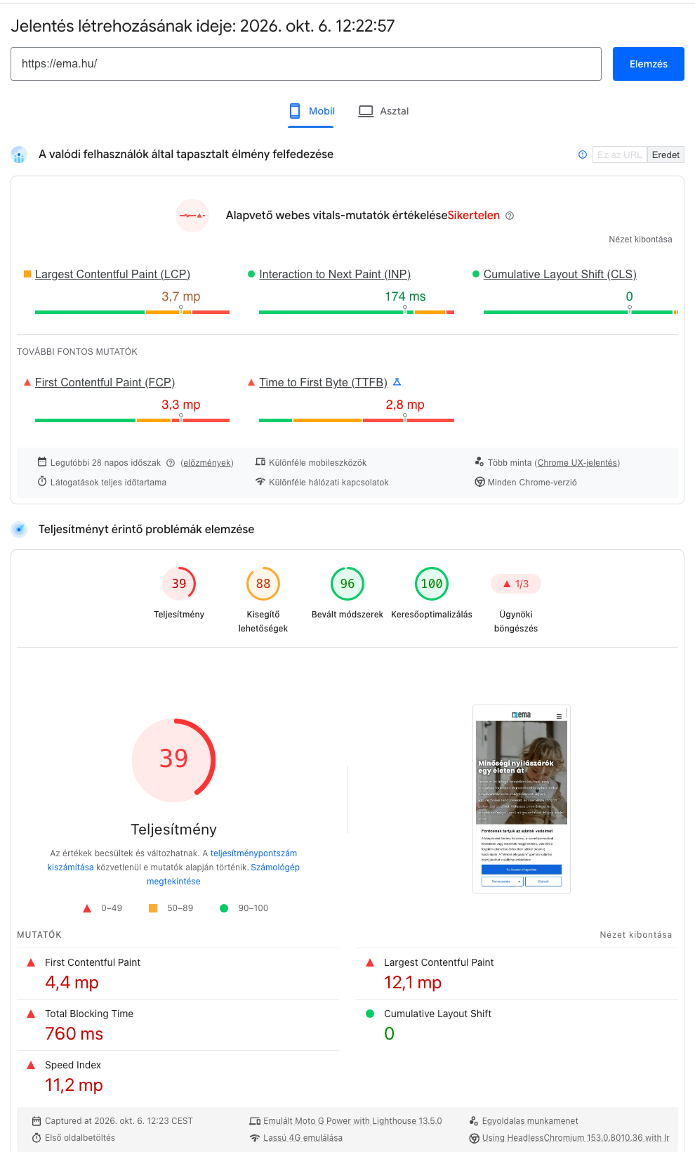Click the TTFB distribution bar
Viewport: 695px width, 1152px height.
357,420
